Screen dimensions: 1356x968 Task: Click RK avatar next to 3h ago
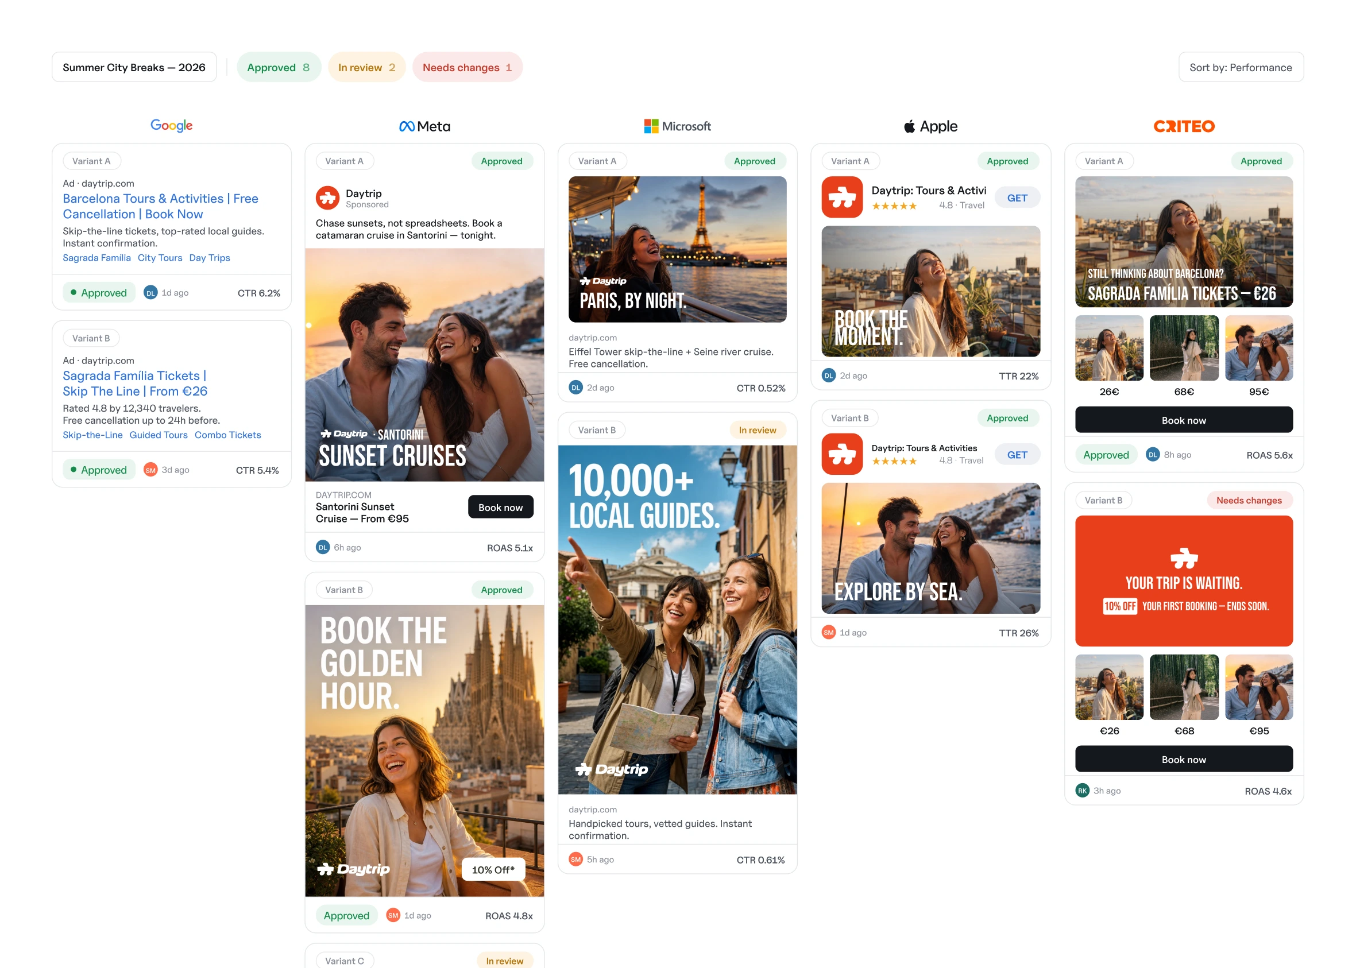click(1082, 791)
